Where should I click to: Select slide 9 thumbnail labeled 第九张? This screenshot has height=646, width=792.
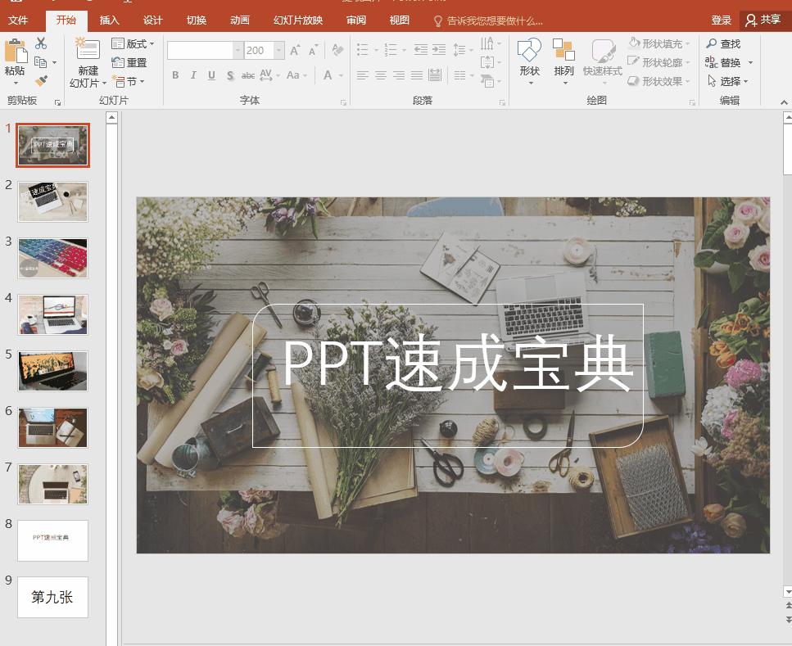coord(52,597)
